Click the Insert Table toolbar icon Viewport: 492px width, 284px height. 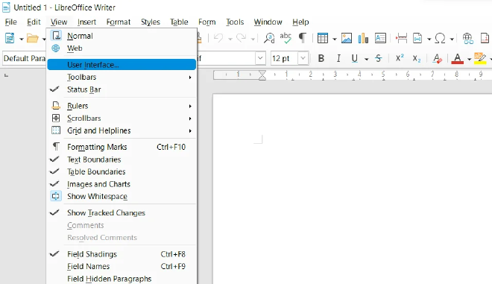click(323, 38)
